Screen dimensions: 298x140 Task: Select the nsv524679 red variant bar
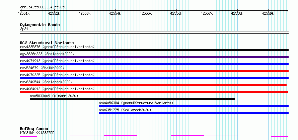[x=154, y=71]
